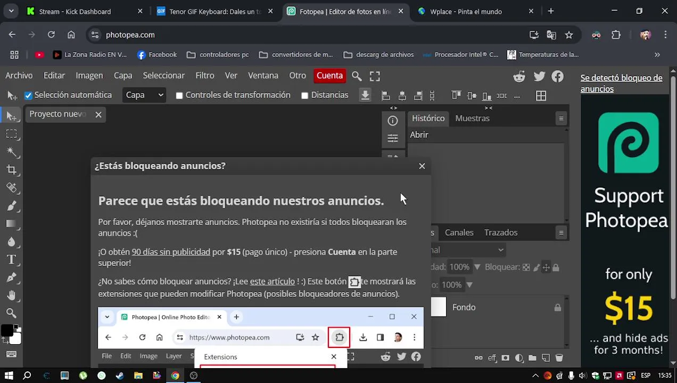Click the new adjustment layer half-circle icon

click(x=519, y=358)
